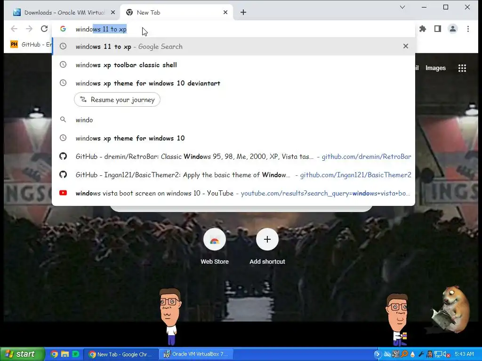Screen dimensions: 482x361
Task: Click the GitHub icon beside the RetroBar suggestion
Action: pos(63,156)
